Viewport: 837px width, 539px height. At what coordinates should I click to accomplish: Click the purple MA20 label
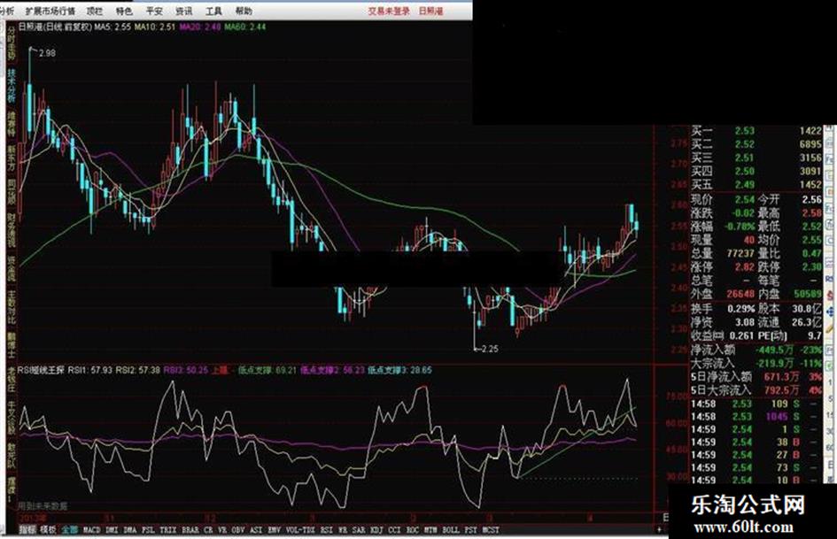200,27
